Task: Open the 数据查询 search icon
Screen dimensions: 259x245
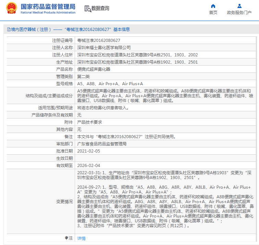Action: [88, 9]
